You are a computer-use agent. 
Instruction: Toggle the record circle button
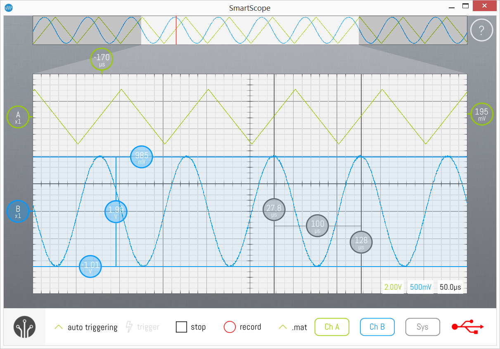(229, 327)
